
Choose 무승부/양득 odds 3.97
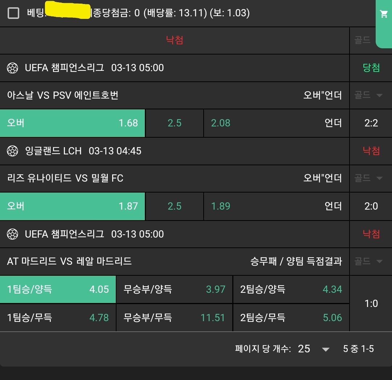coord(174,289)
